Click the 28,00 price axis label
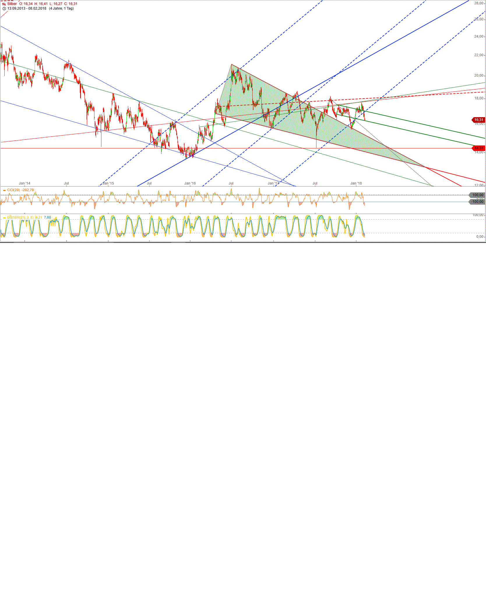 (x=479, y=3)
